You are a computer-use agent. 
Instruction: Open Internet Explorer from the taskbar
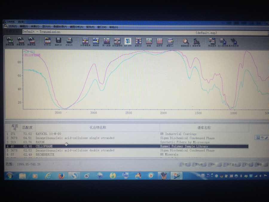point(48,176)
